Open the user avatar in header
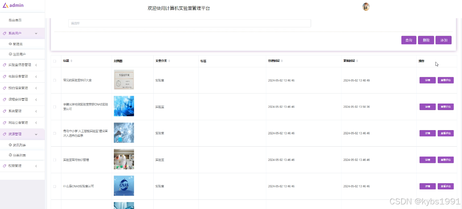 click(x=366, y=7)
